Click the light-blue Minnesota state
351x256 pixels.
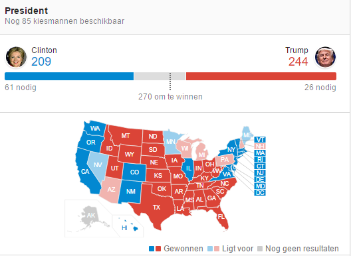click(x=172, y=142)
